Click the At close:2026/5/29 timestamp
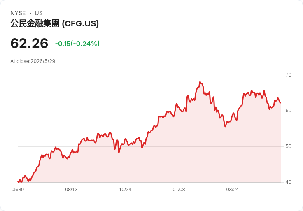Screen dimensions: 303x211 [33, 61]
